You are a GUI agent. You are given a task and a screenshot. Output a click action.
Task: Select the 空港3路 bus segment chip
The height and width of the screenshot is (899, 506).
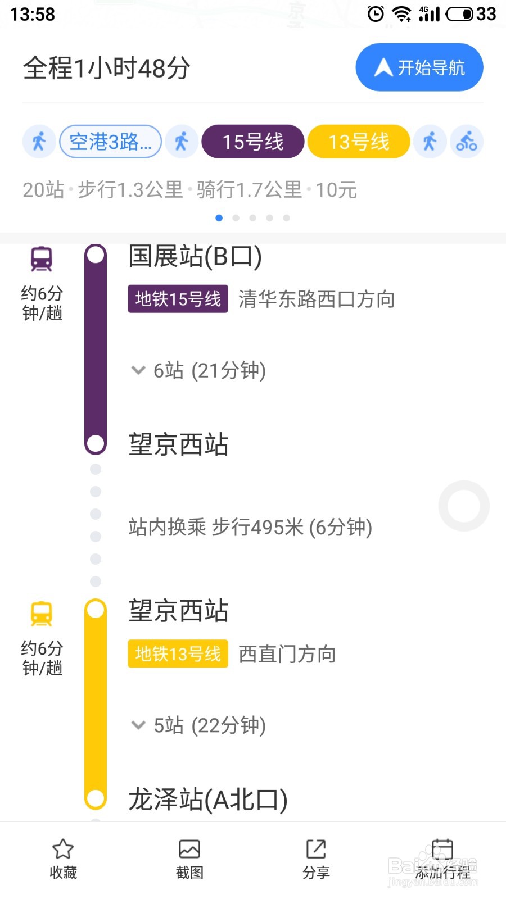pos(111,142)
